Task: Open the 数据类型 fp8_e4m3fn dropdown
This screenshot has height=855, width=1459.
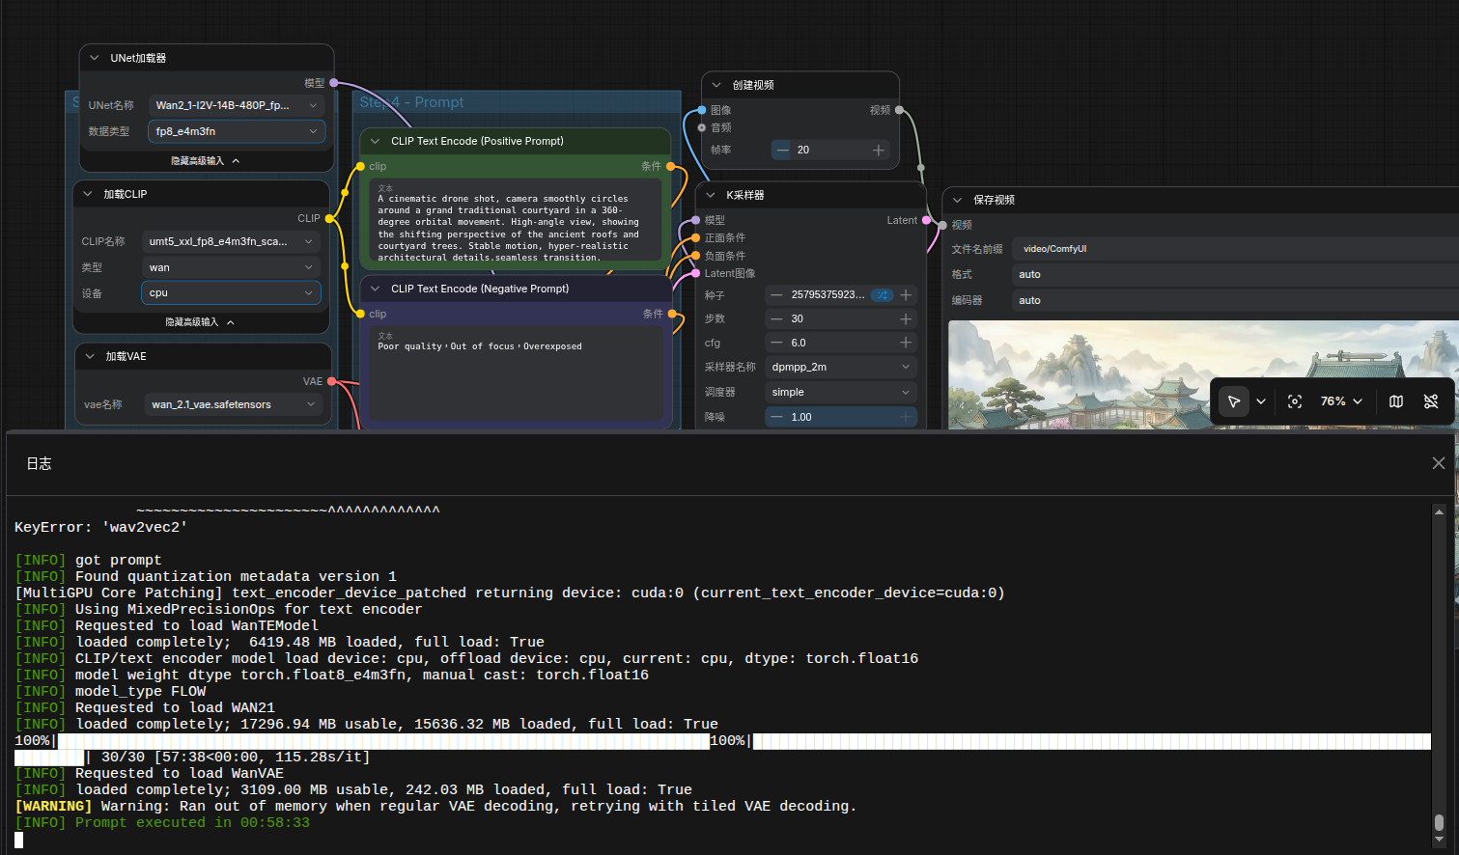Action: pyautogui.click(x=237, y=131)
